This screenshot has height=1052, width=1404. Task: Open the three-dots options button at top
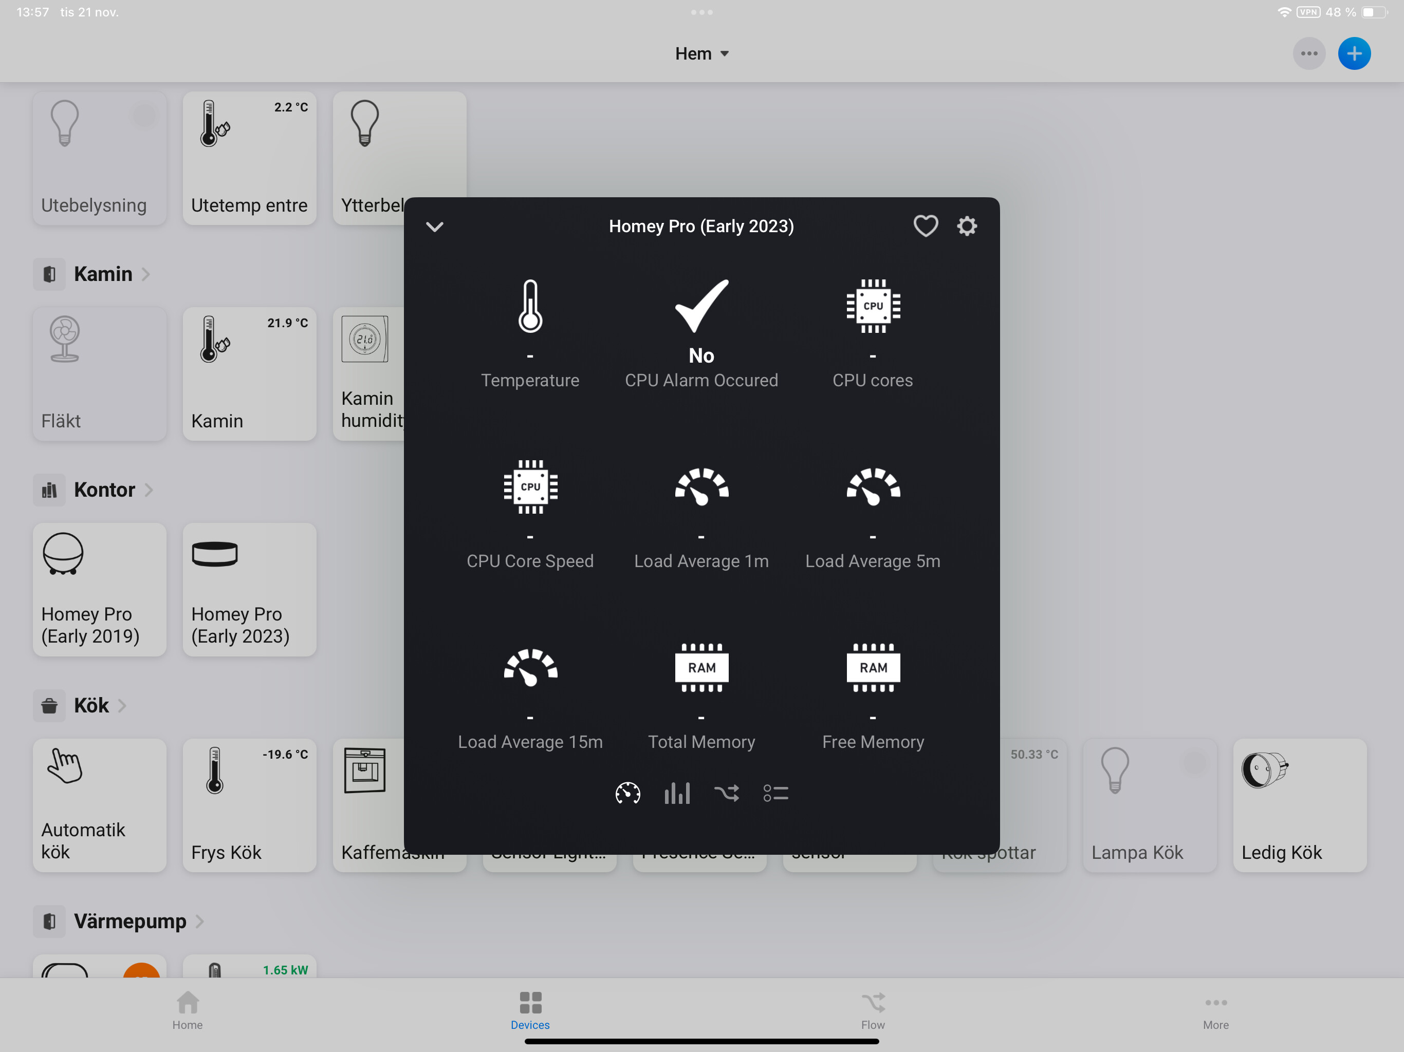[x=1309, y=54]
